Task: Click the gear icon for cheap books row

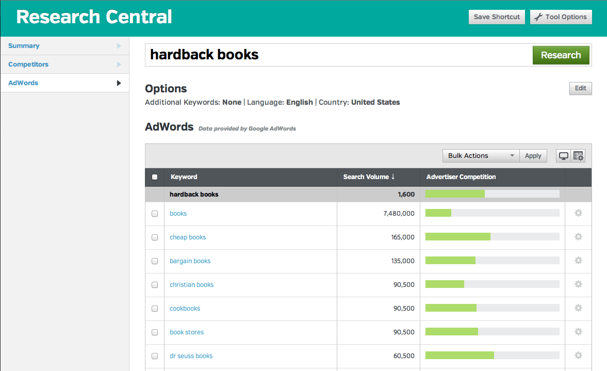Action: coord(578,237)
